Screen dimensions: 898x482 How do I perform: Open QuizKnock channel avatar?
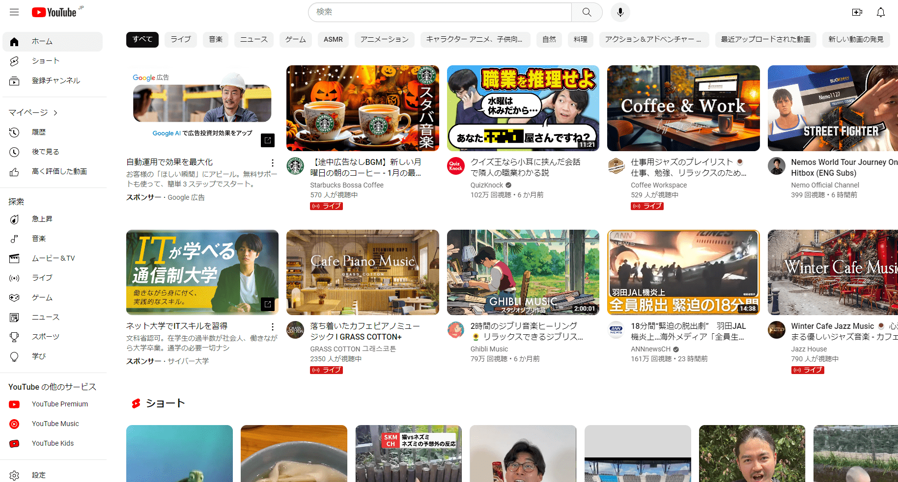coord(456,166)
